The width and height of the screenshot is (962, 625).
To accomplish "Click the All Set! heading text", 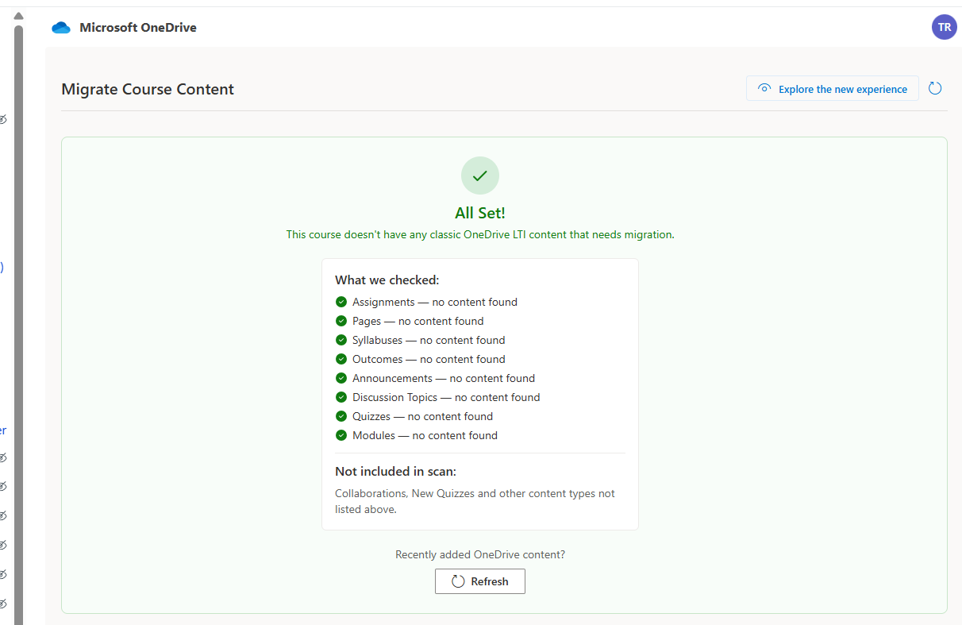I will tap(480, 213).
